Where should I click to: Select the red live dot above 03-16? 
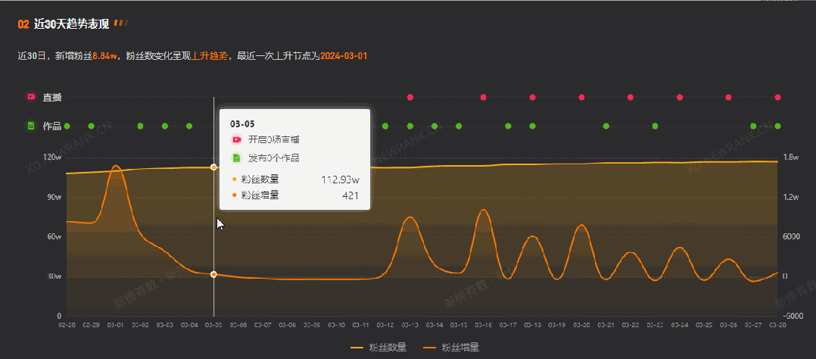point(484,97)
